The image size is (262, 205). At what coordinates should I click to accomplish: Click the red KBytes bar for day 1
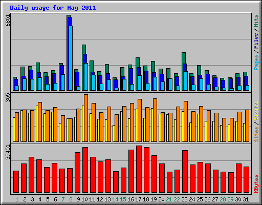click(x=16, y=182)
